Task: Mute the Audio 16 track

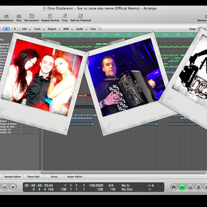Action: (31, 132)
